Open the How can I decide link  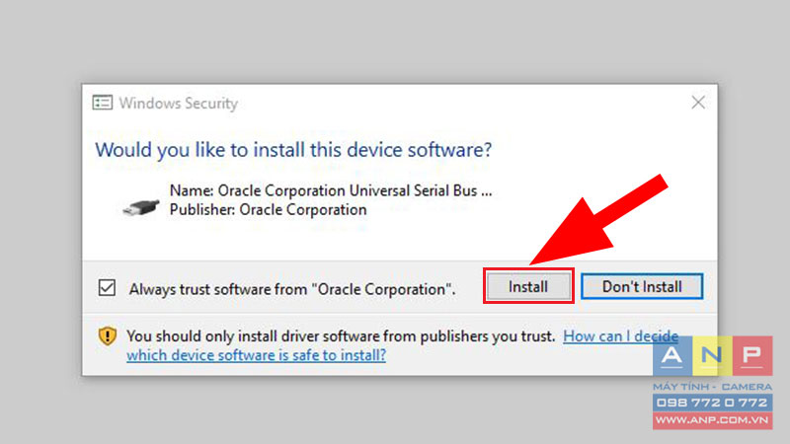621,335
